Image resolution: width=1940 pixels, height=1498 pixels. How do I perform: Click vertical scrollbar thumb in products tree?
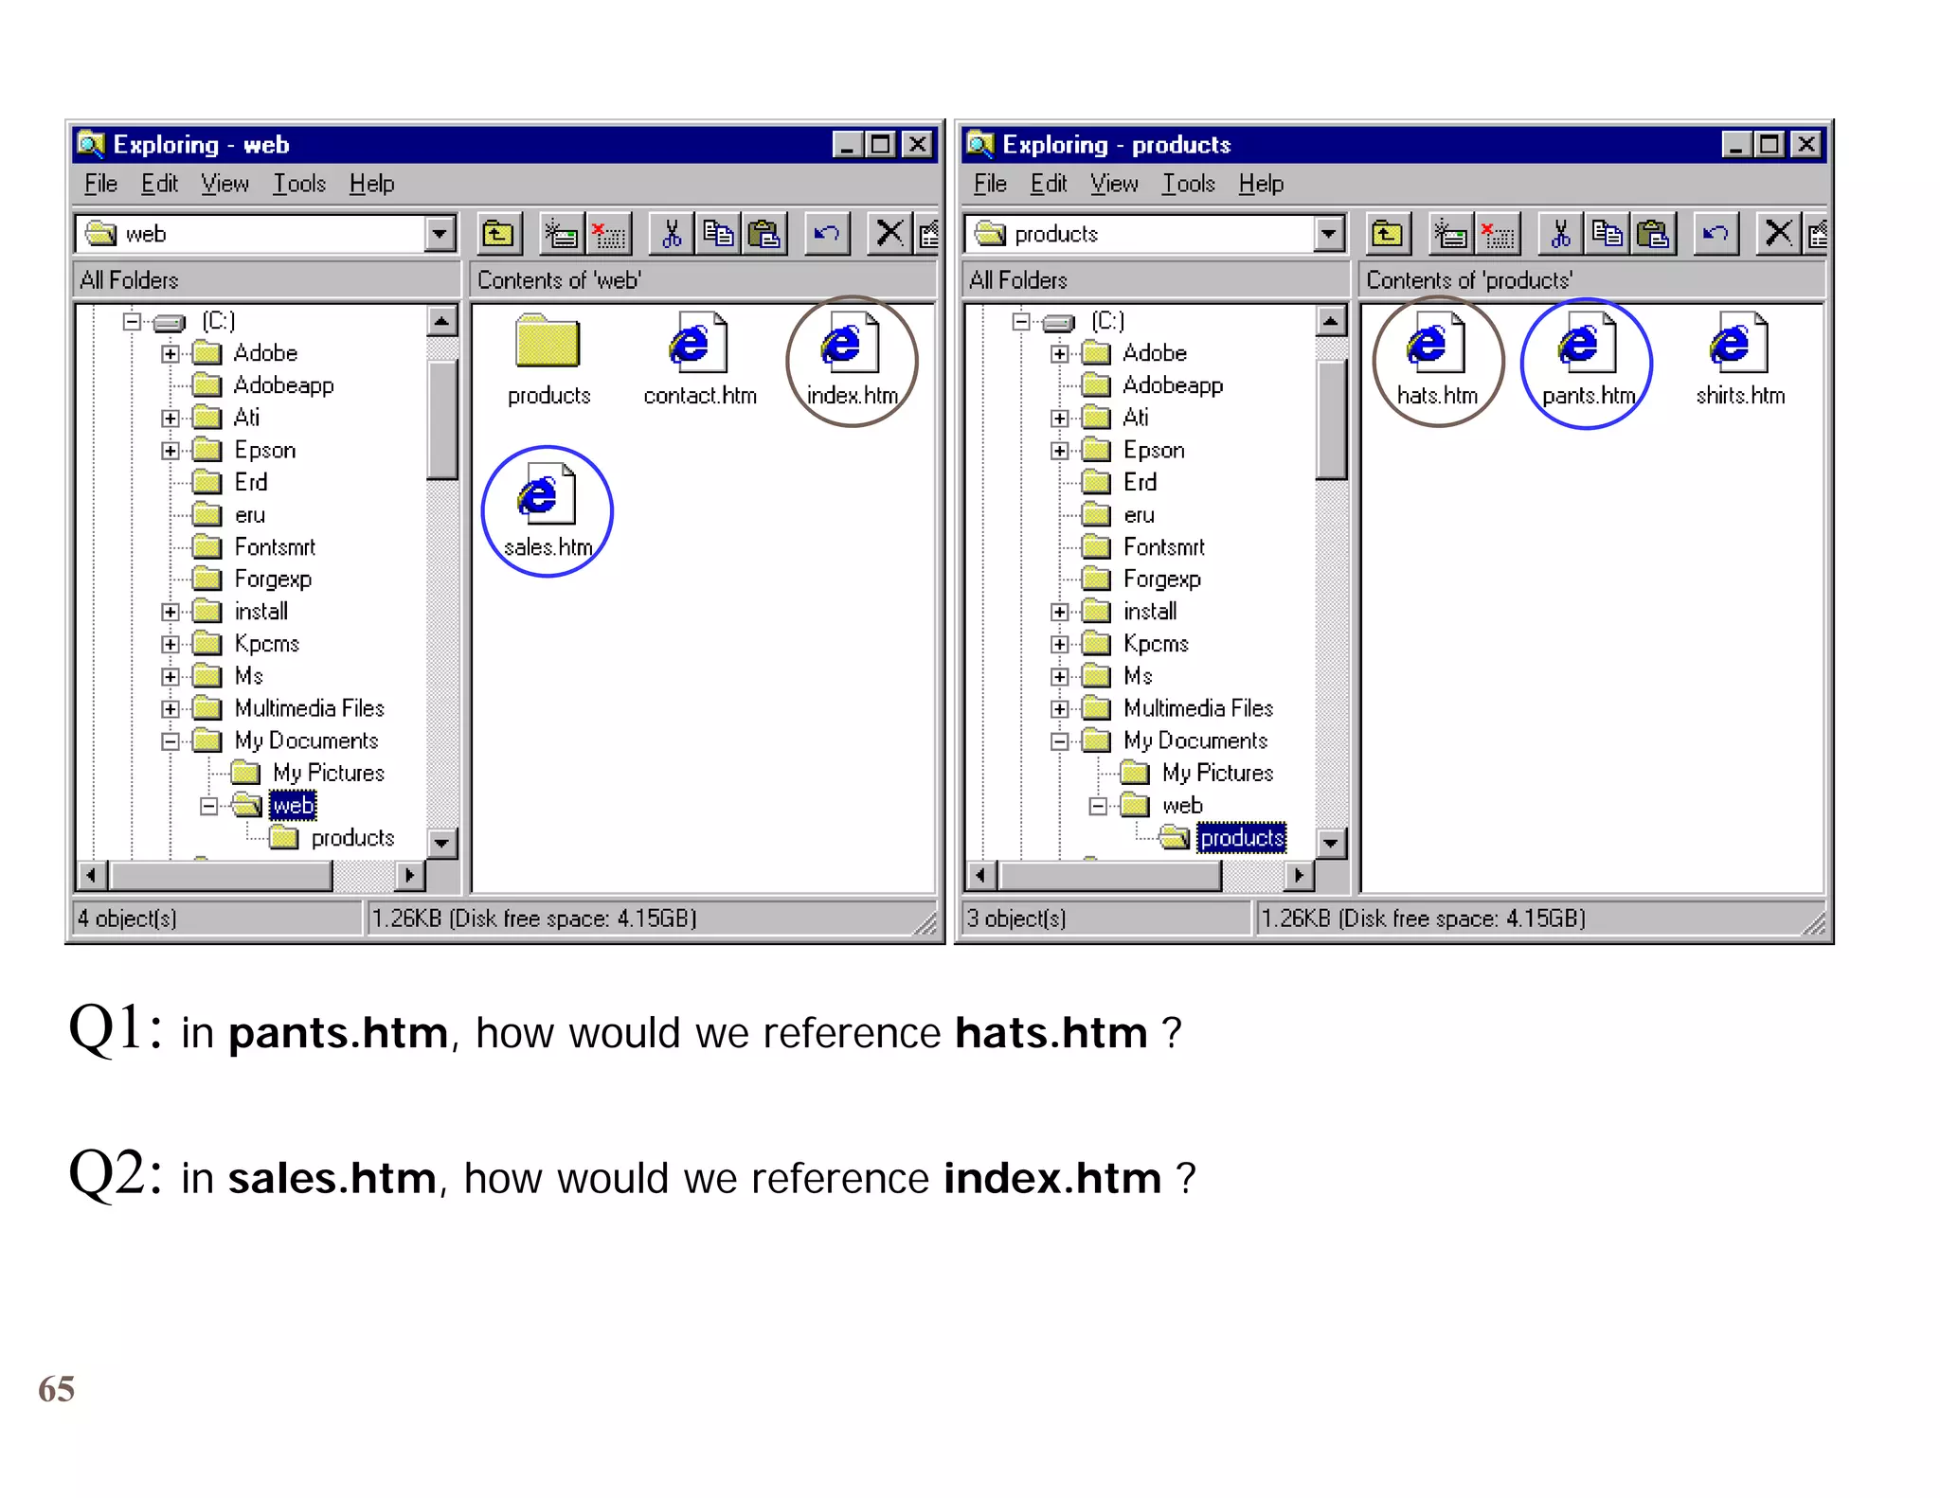click(x=1331, y=419)
